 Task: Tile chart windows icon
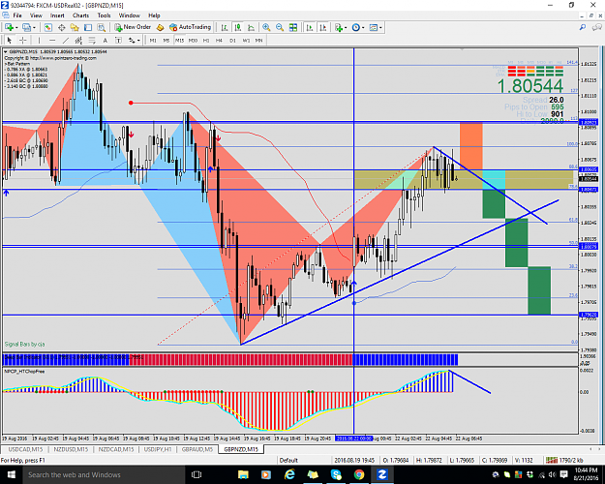[293, 27]
